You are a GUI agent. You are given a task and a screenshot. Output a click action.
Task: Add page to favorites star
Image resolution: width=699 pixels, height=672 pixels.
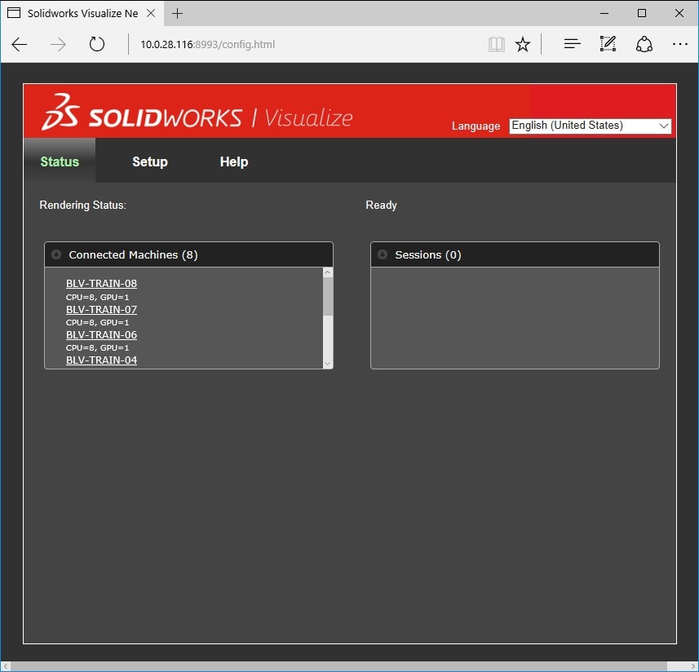click(523, 44)
